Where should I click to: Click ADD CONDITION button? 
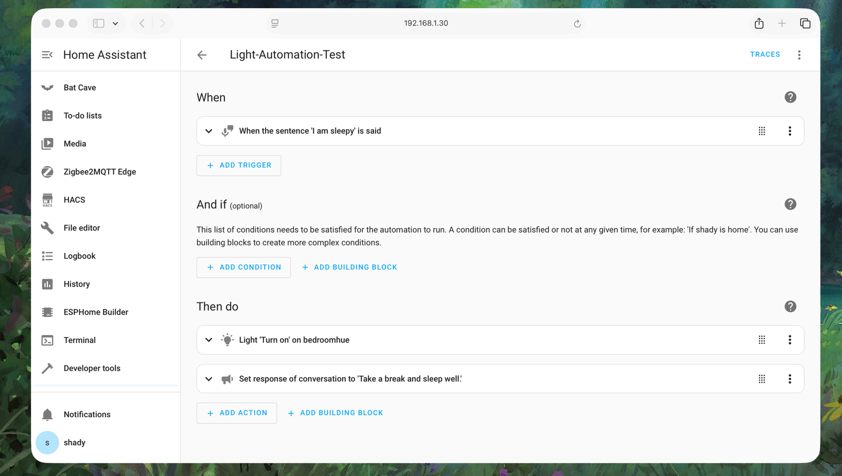[243, 267]
